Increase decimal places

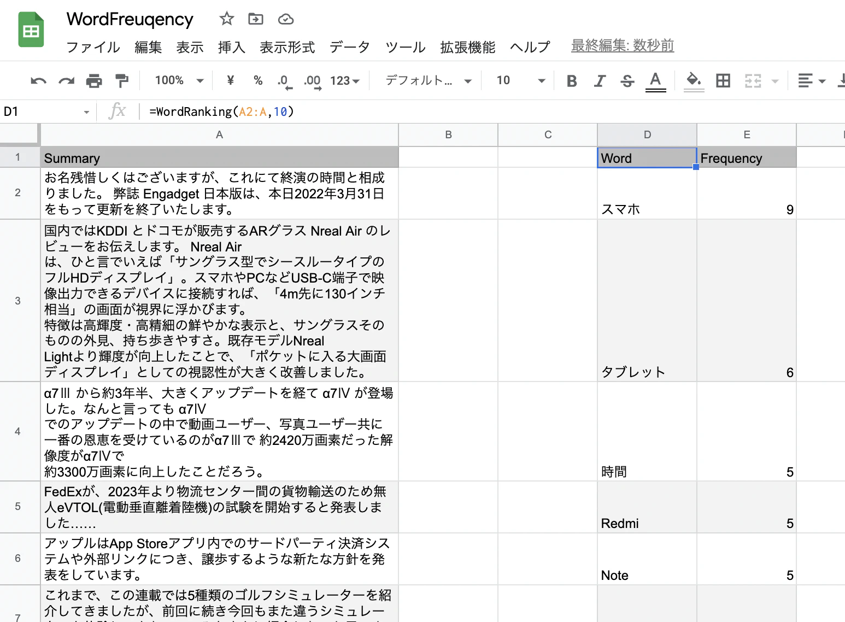tap(313, 81)
